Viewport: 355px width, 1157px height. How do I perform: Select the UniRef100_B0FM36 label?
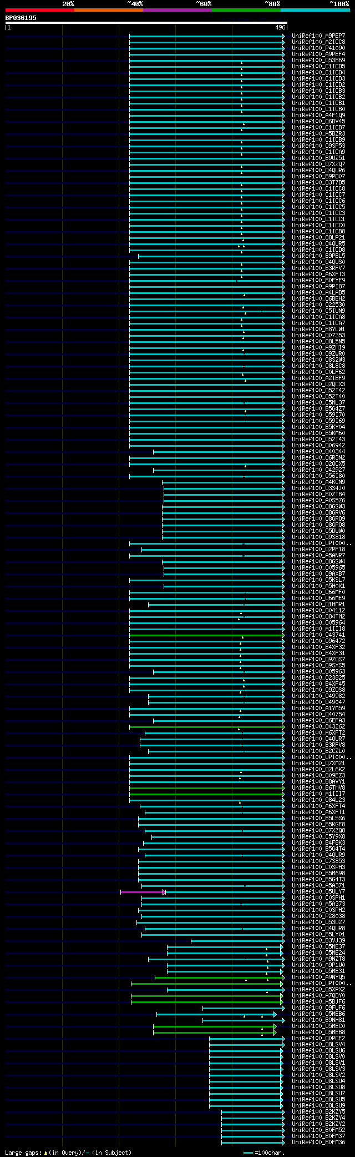(318, 1142)
